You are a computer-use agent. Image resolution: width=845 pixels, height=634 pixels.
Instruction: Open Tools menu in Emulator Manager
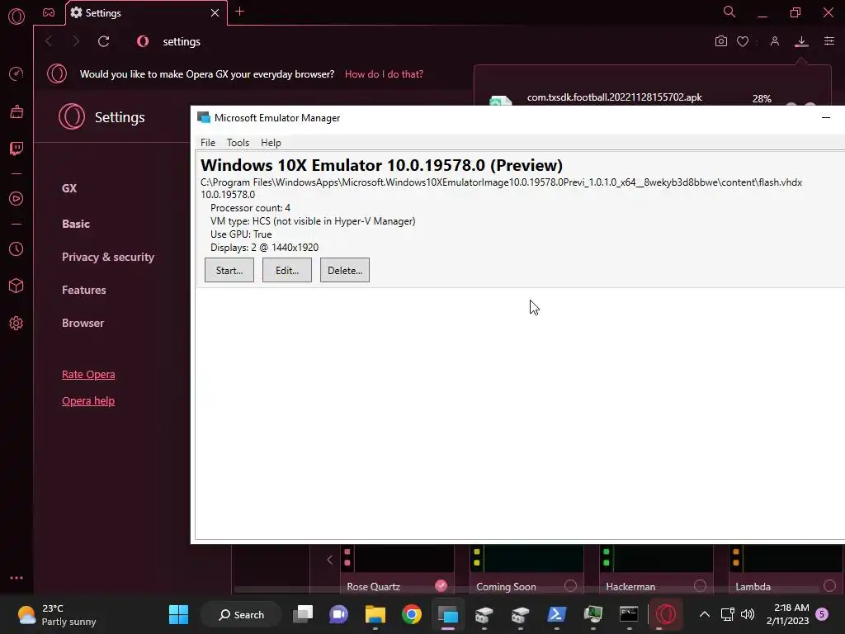(238, 142)
